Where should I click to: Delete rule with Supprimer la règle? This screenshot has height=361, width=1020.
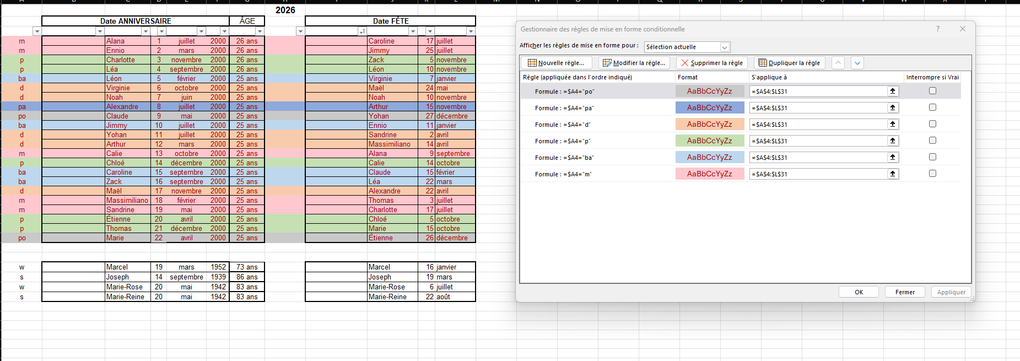click(x=712, y=63)
